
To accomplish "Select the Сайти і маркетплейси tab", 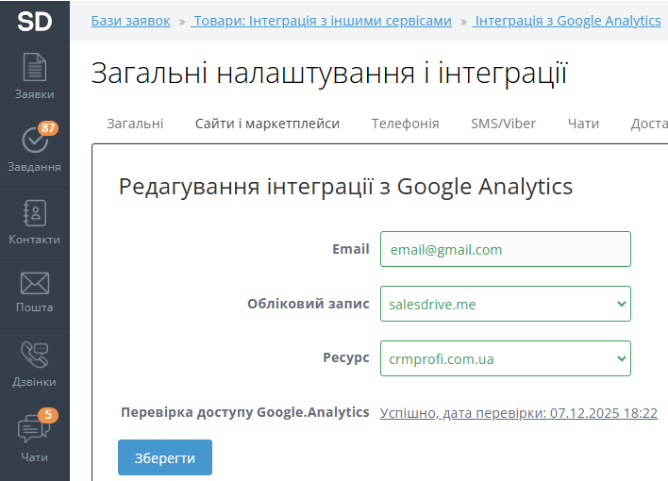I will 267,124.
